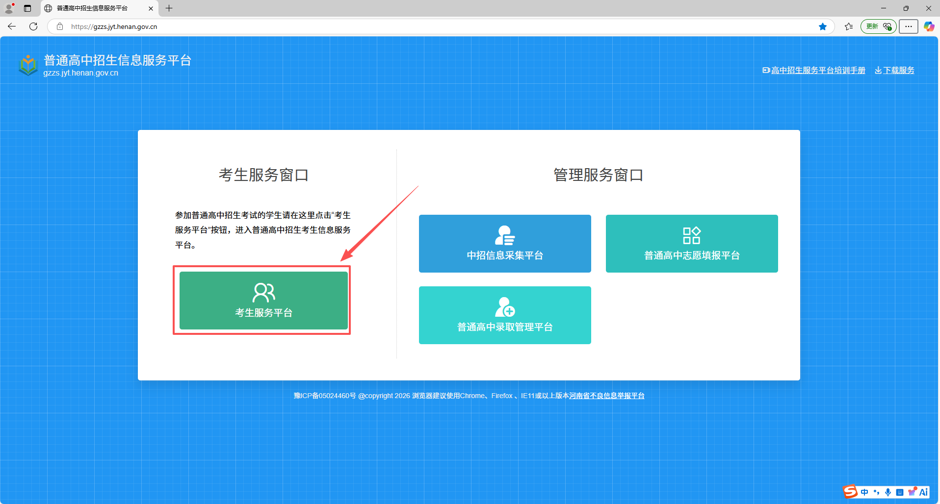
Task: Open the 普通高中志愿填报平台 tile
Action: click(692, 244)
